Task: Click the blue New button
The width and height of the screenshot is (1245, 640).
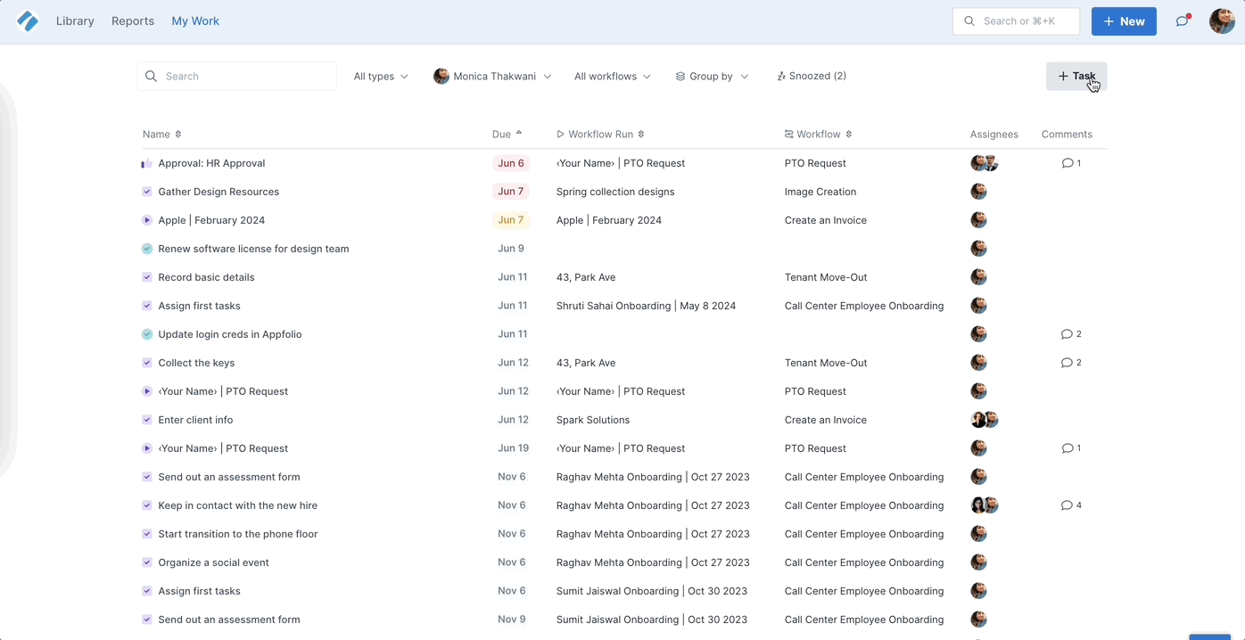Action: pos(1124,21)
